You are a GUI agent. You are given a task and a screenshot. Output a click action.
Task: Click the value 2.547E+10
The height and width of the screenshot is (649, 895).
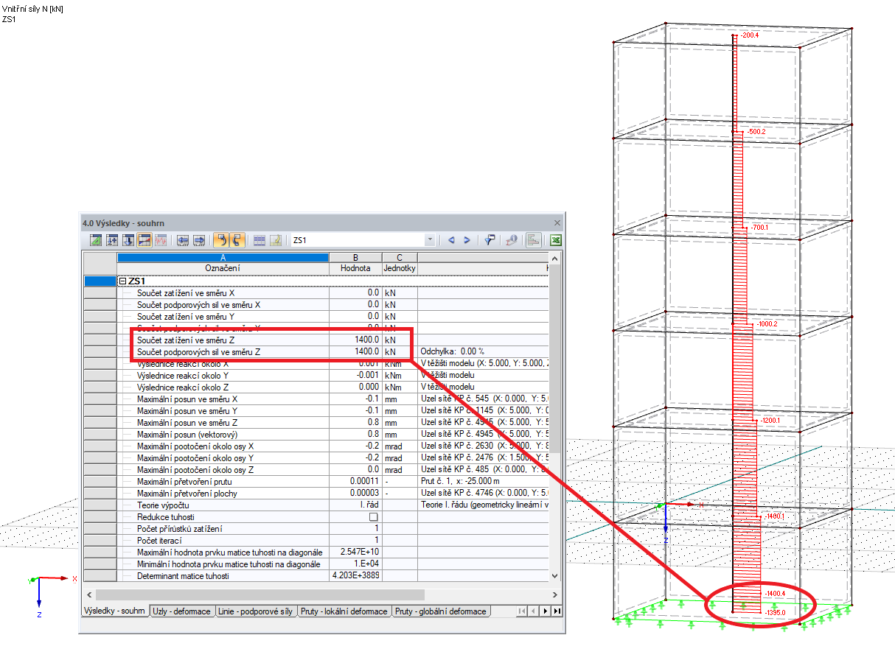coord(360,552)
